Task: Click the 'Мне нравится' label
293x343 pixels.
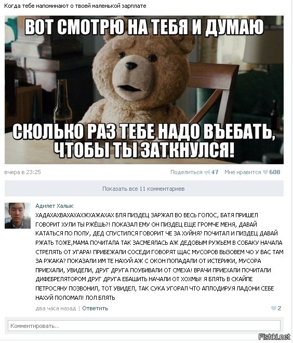Action: 243,172
